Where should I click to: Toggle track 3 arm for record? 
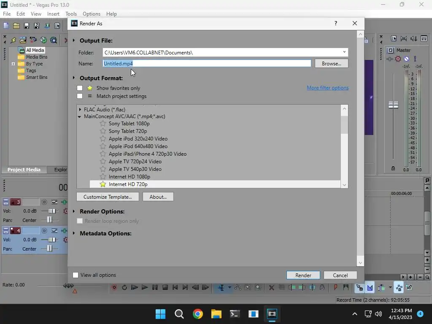tap(44, 202)
